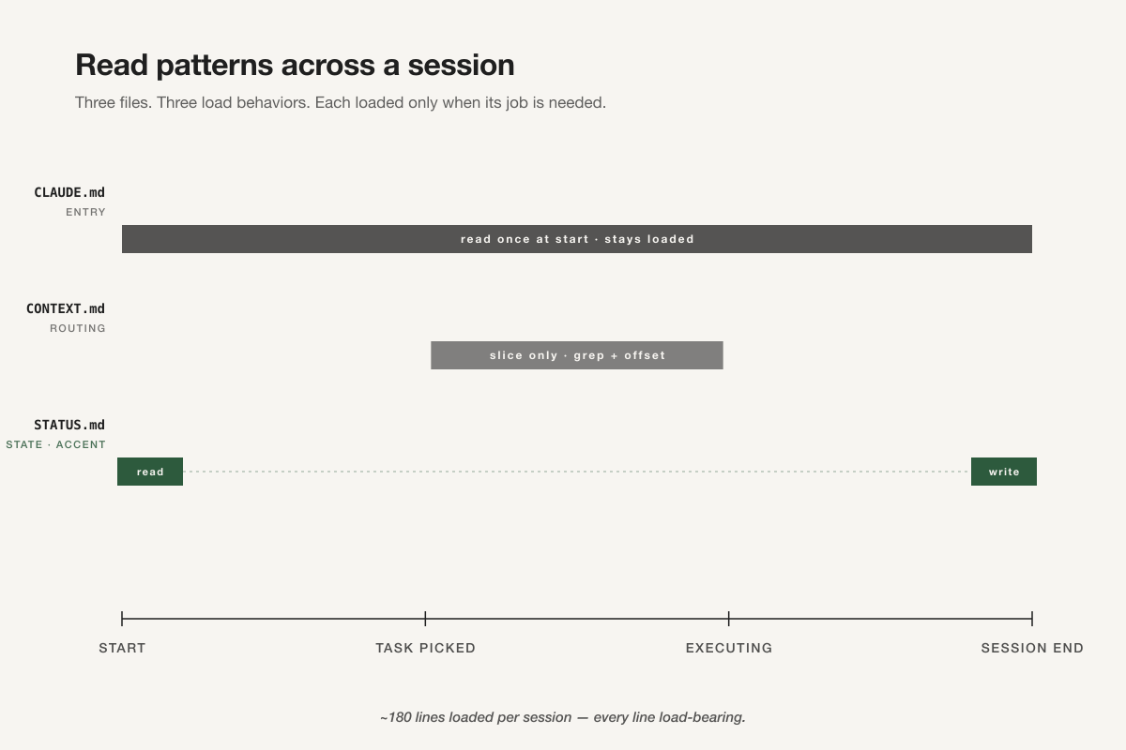
Task: Click the SESSION END timeline tick
Action: [1032, 619]
